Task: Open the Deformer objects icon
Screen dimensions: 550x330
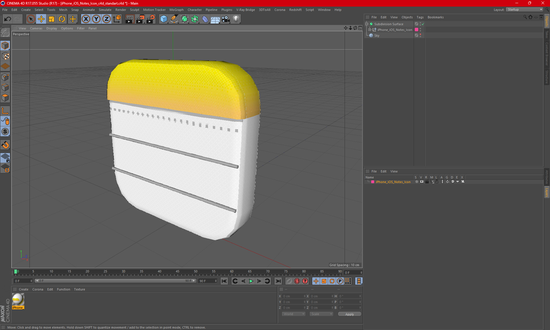Action: [205, 19]
